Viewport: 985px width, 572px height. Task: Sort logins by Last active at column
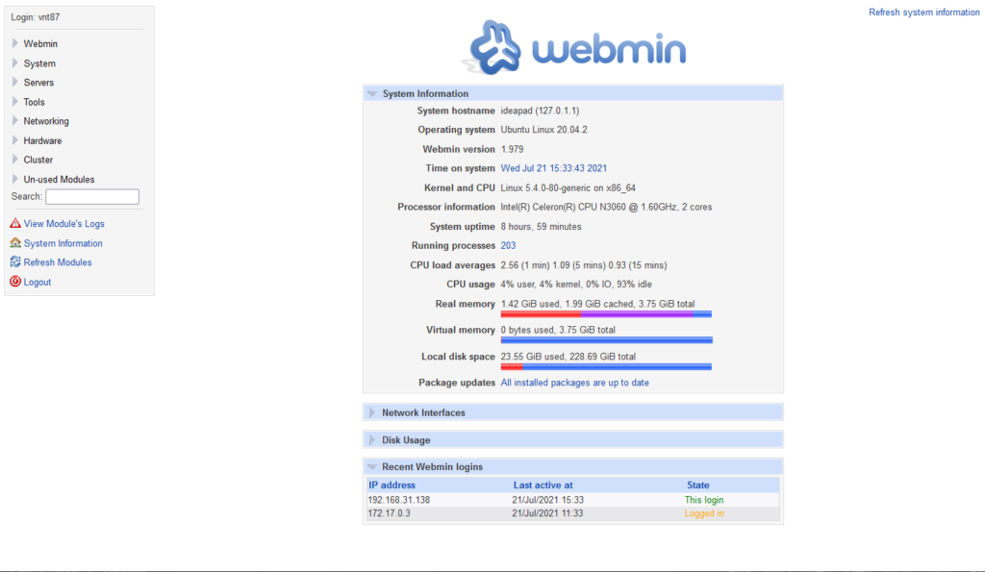click(x=543, y=485)
